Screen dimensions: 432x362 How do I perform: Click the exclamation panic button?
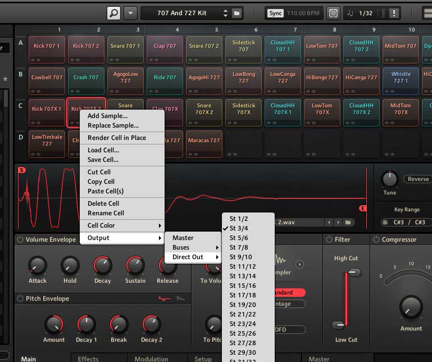394,13
